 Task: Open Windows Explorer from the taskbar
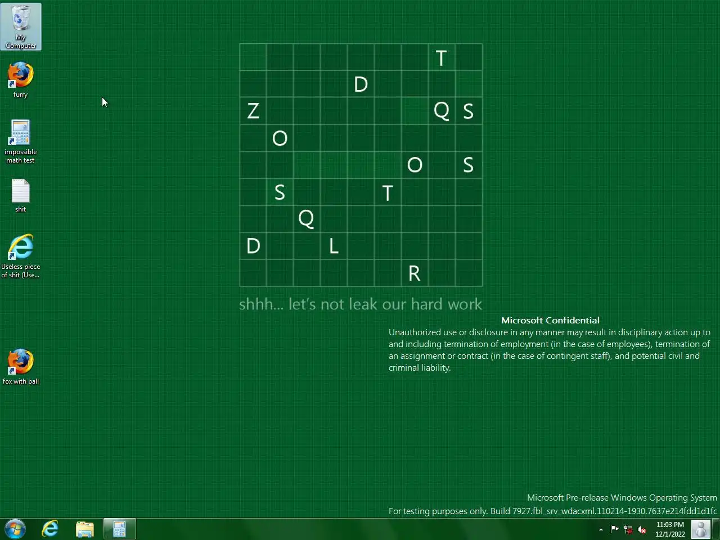tap(85, 529)
